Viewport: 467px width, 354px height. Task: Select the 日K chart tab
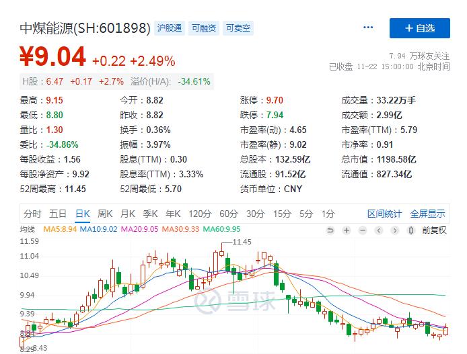83,214
